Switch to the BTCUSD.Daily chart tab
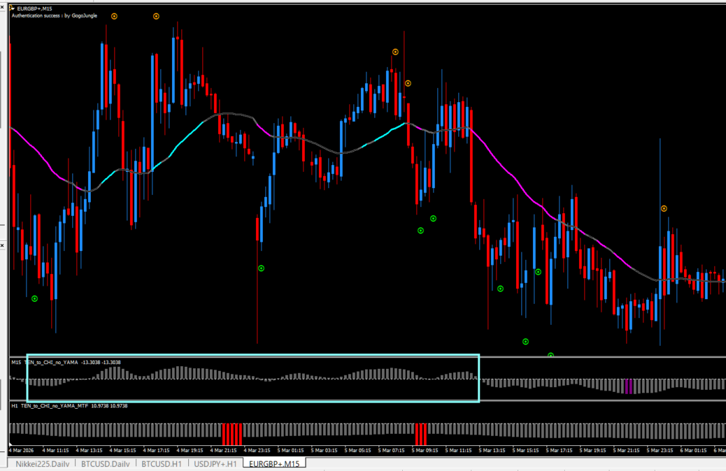The image size is (726, 471). (105, 463)
